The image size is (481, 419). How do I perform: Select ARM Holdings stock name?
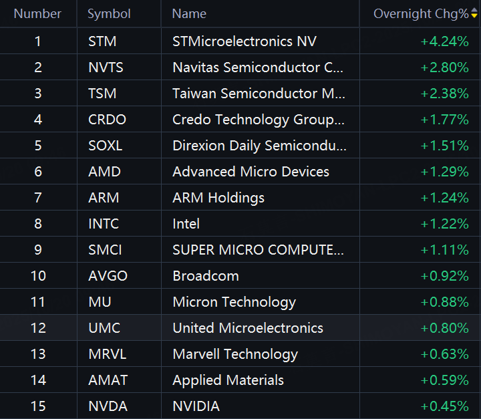click(218, 198)
